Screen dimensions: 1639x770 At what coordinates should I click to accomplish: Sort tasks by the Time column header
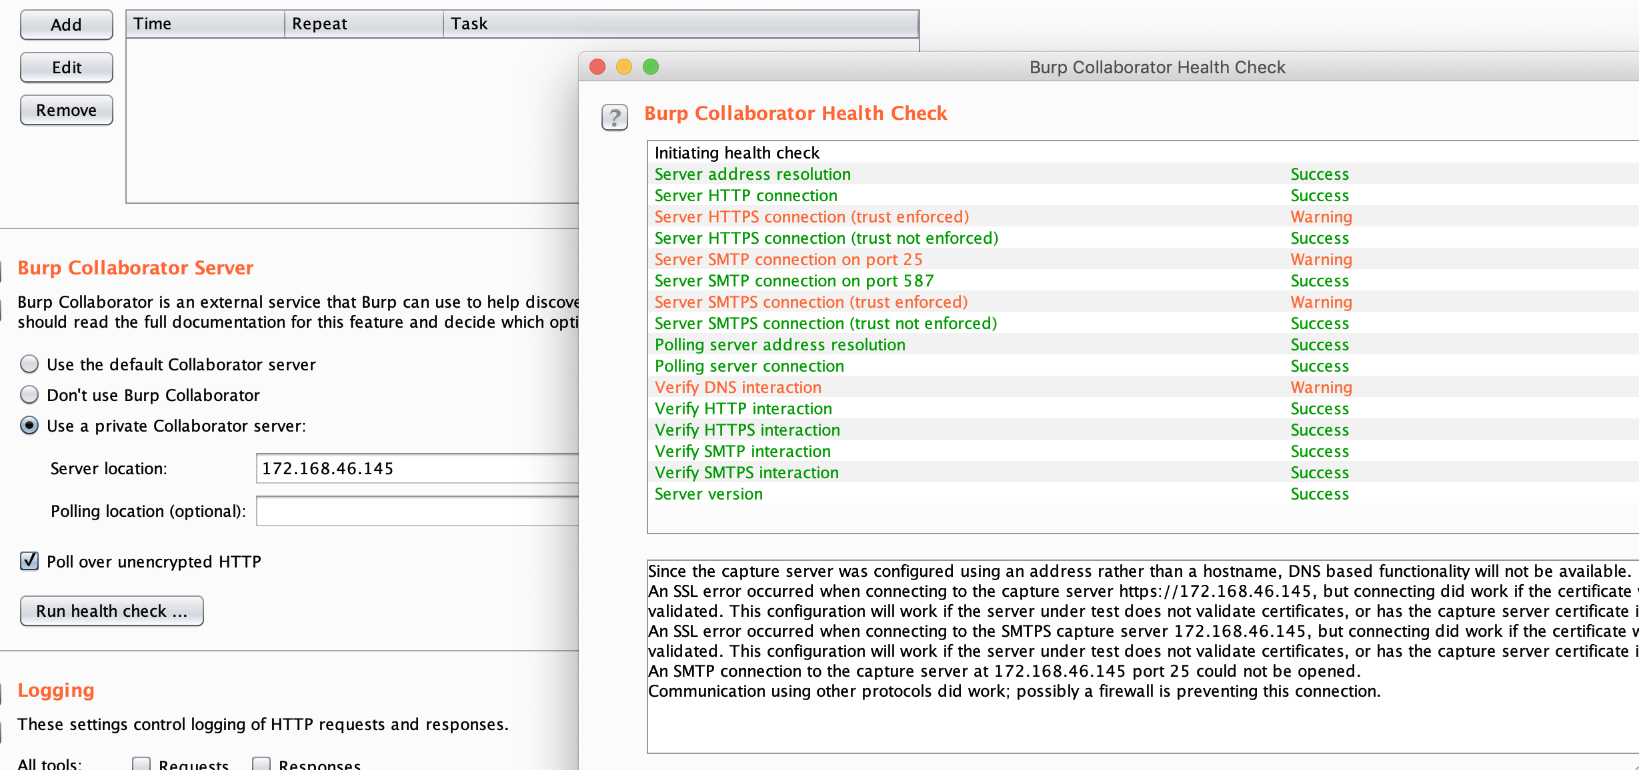click(x=205, y=24)
